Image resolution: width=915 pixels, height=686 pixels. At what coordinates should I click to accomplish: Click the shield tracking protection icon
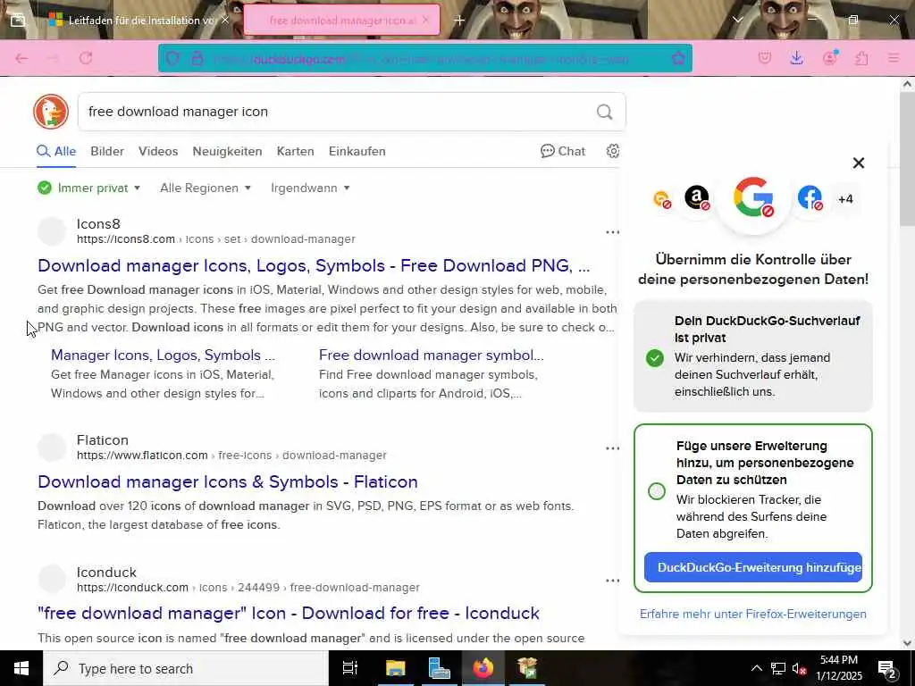[172, 58]
